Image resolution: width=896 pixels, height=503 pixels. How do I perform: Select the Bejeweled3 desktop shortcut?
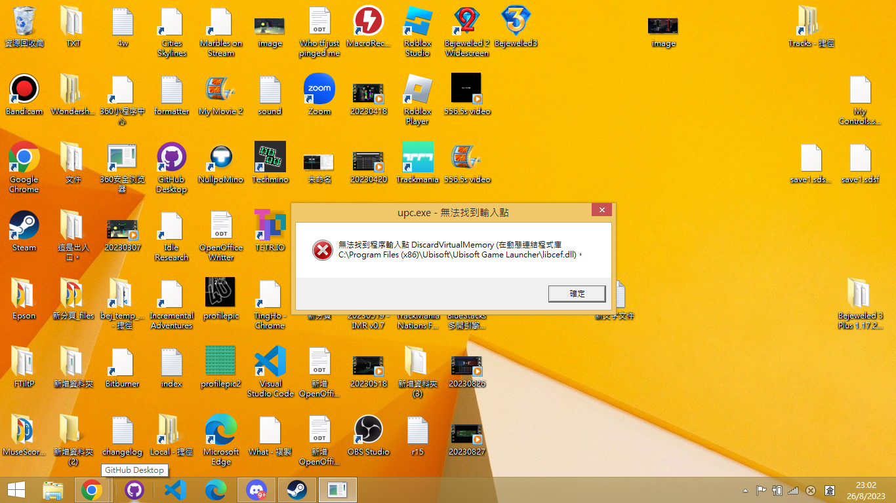click(x=516, y=21)
